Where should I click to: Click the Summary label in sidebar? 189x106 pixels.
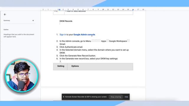coord(7,20)
